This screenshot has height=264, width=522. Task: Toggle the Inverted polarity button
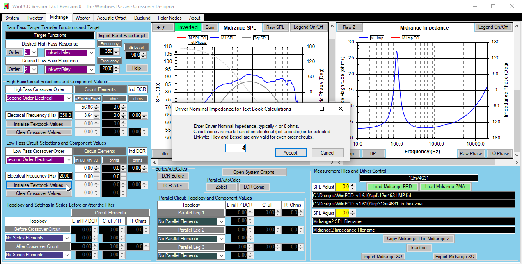pos(188,27)
